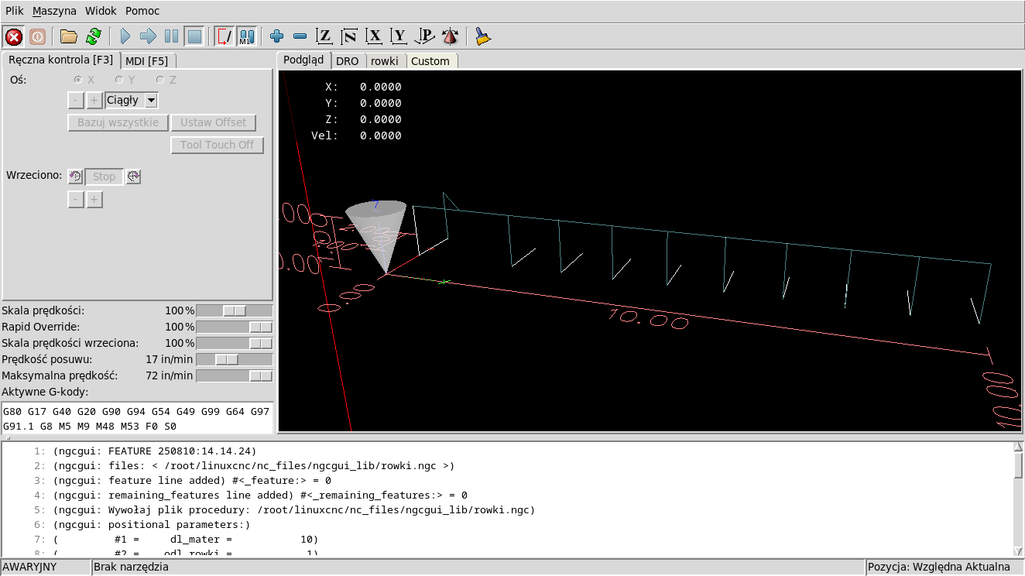Select the DRO tab
The image size is (1025, 576).
click(x=348, y=60)
